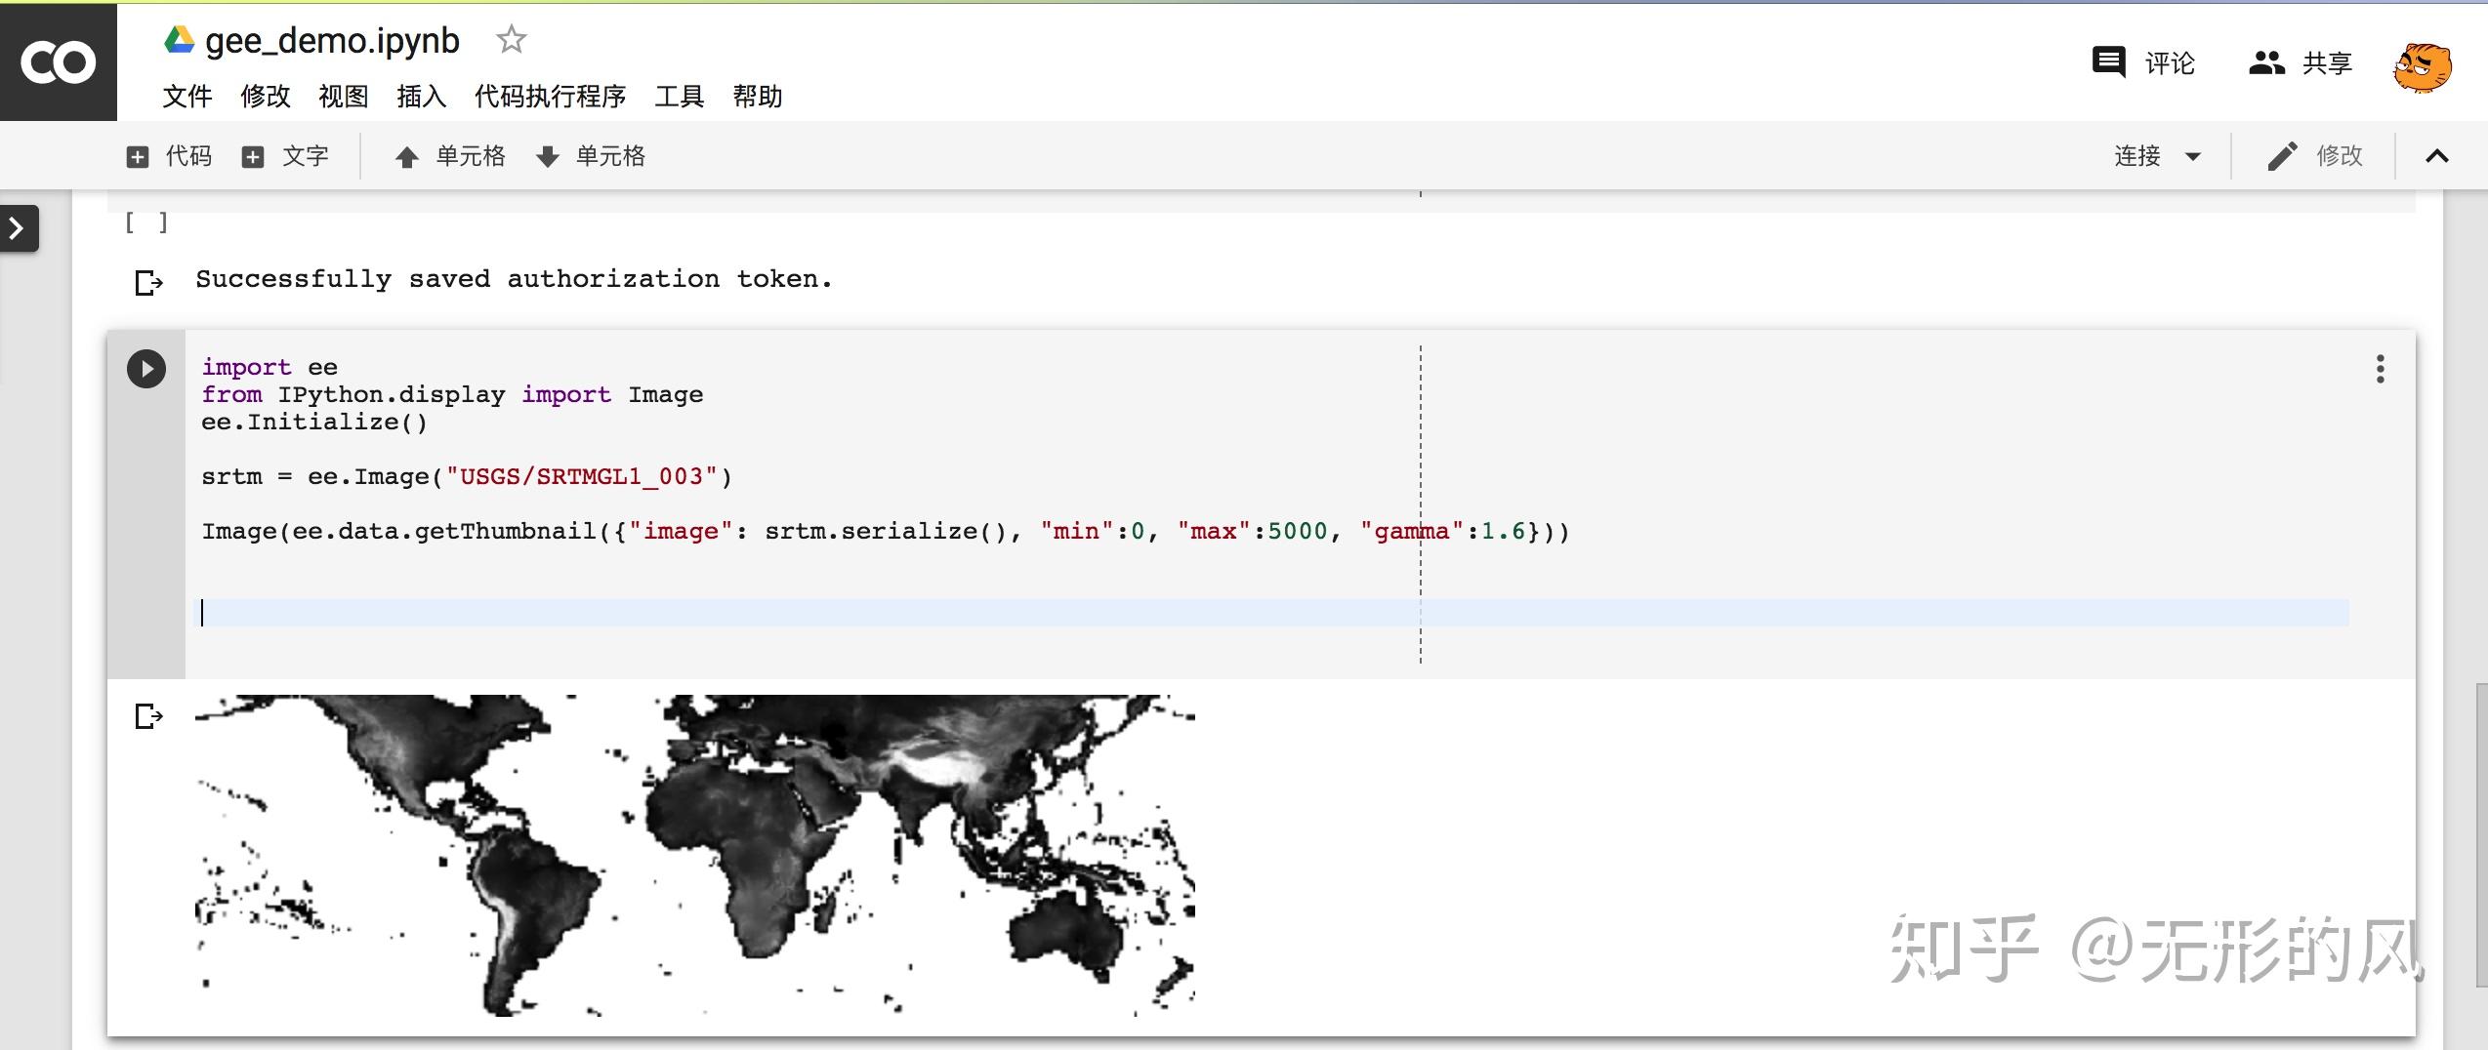Run the ee.Initialize code cell
The width and height of the screenshot is (2488, 1050).
point(146,369)
